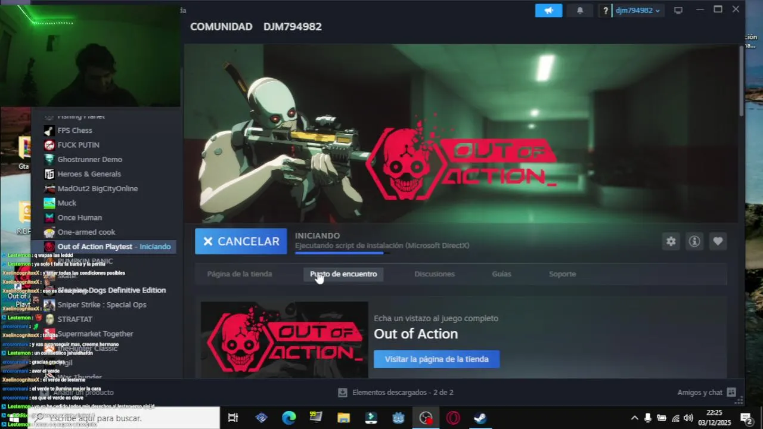
Task: Open the clock and date
Action: point(714,418)
